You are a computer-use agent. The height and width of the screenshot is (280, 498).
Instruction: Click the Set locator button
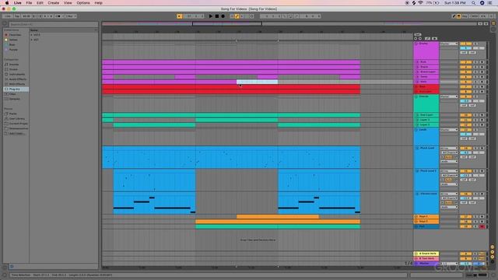tap(418, 34)
